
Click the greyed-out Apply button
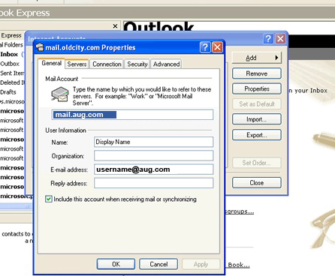(x=201, y=264)
